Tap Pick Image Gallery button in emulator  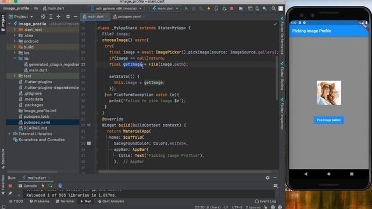tap(329, 120)
